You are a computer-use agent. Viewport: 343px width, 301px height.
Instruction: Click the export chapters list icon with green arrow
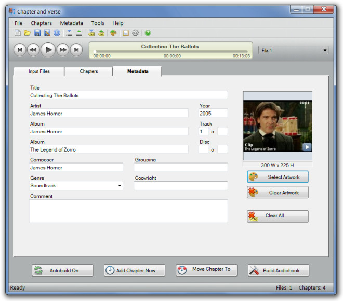79,33
